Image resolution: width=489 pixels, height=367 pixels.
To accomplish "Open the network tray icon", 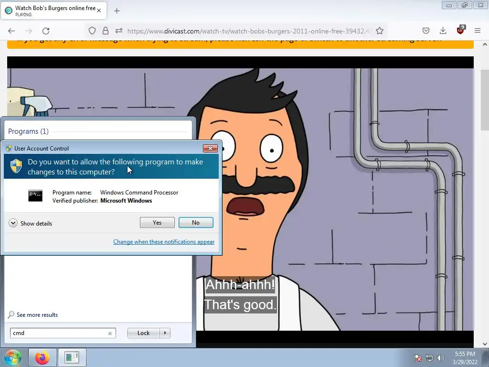I will click(x=429, y=358).
